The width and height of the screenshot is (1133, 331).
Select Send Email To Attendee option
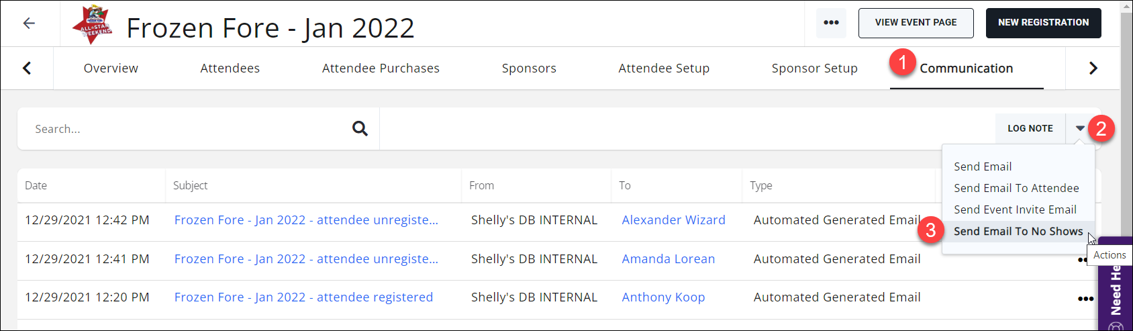[1016, 189]
